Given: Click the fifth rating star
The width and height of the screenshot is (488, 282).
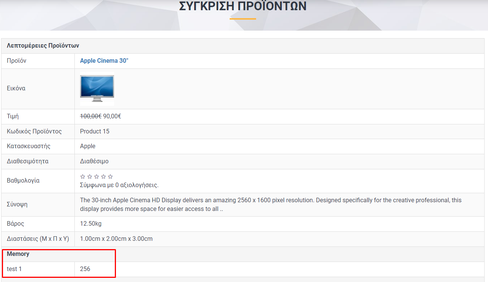Looking at the screenshot, I should point(110,177).
